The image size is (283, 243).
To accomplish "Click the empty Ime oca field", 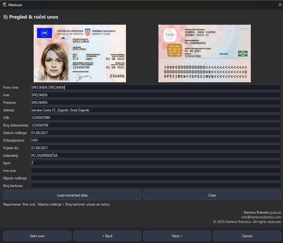I will pyautogui.click(x=156, y=170).
